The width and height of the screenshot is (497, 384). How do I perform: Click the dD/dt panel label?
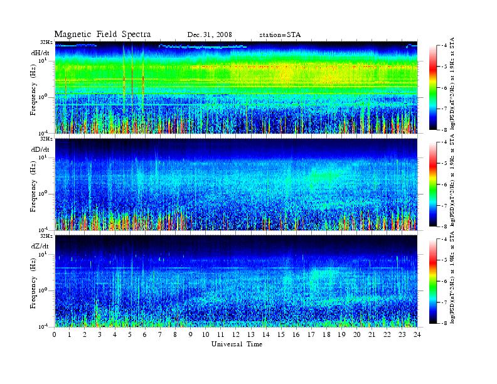click(x=40, y=149)
